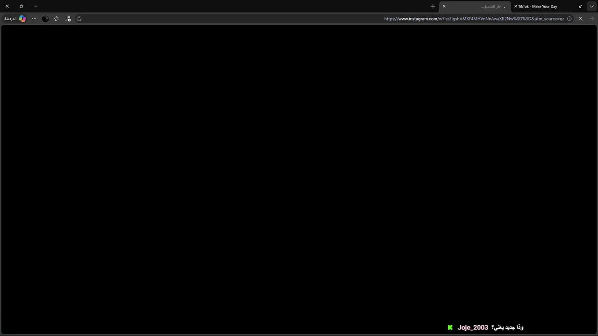Click the forward navigation arrow
The image size is (598, 336).
(x=591, y=19)
